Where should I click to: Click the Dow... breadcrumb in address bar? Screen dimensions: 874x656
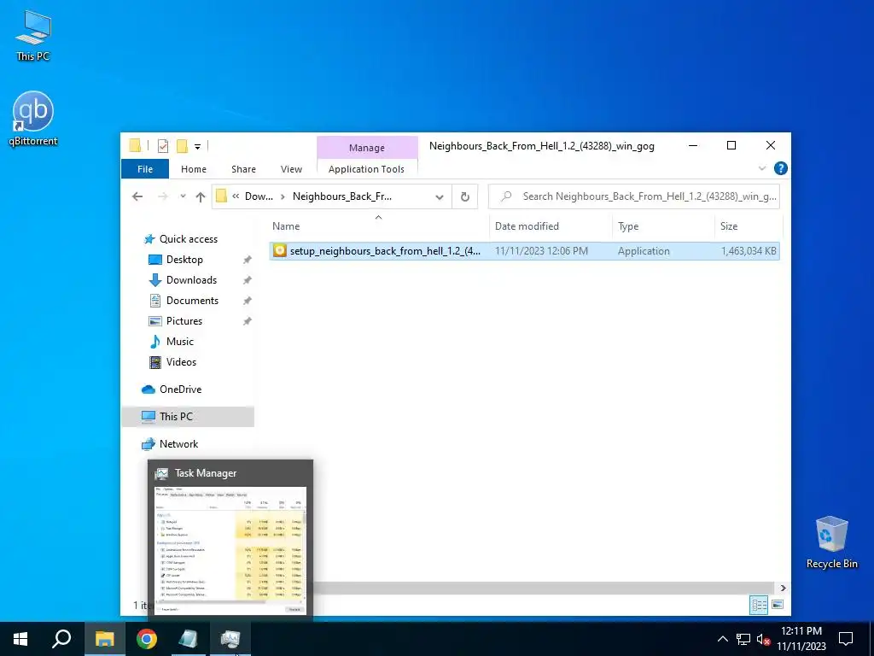click(x=259, y=196)
